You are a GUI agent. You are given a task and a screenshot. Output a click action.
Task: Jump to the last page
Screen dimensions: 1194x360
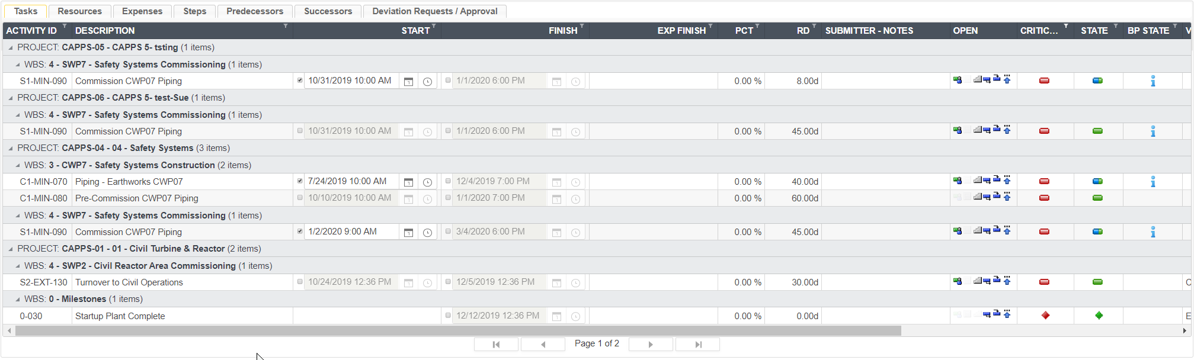click(697, 345)
